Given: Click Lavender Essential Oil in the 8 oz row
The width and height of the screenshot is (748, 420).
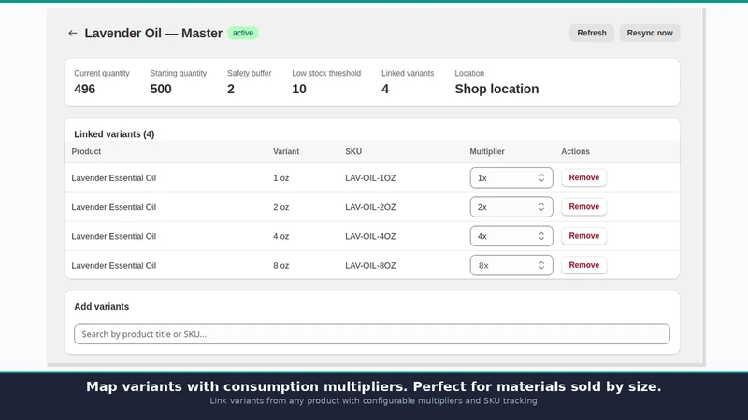Looking at the screenshot, I should 114,266.
